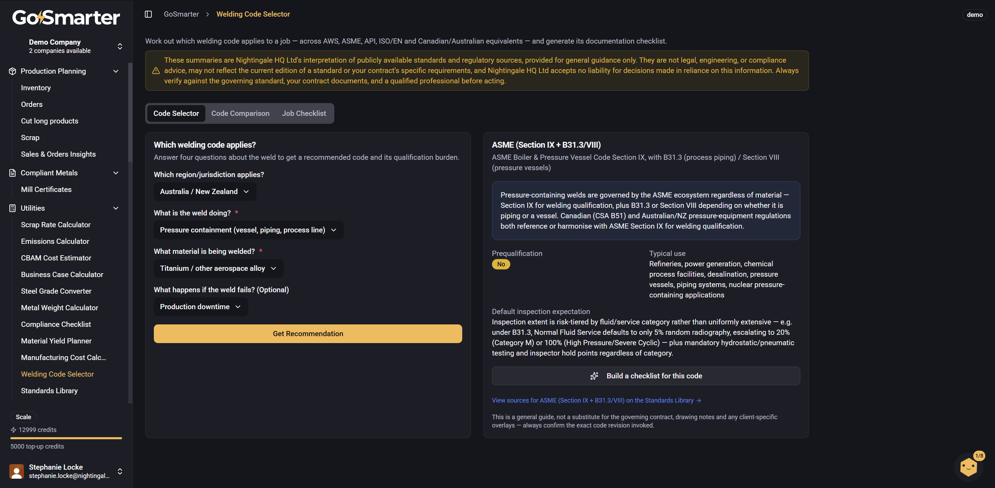The image size is (995, 488).
Task: Click the '12999 credits' text
Action: (x=37, y=430)
